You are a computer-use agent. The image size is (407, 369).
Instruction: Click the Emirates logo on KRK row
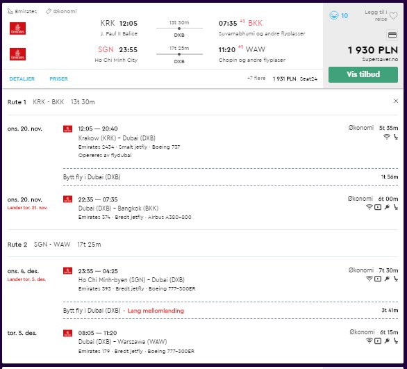pos(17,28)
